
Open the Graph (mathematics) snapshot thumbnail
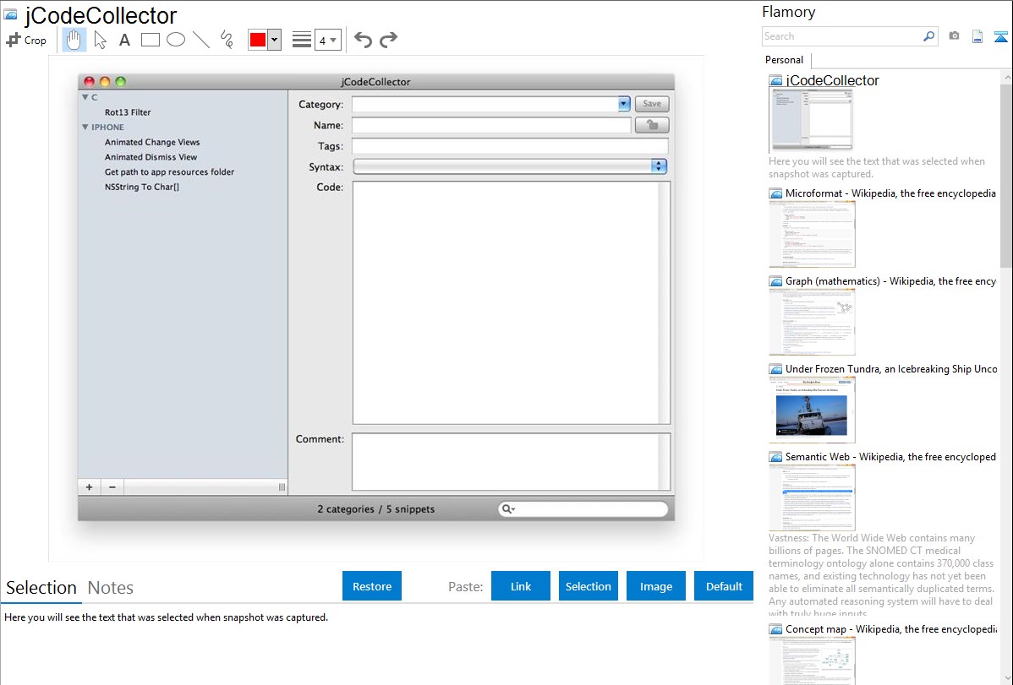point(812,322)
